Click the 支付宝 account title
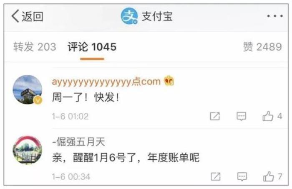The image size is (292, 189). [x=157, y=16]
